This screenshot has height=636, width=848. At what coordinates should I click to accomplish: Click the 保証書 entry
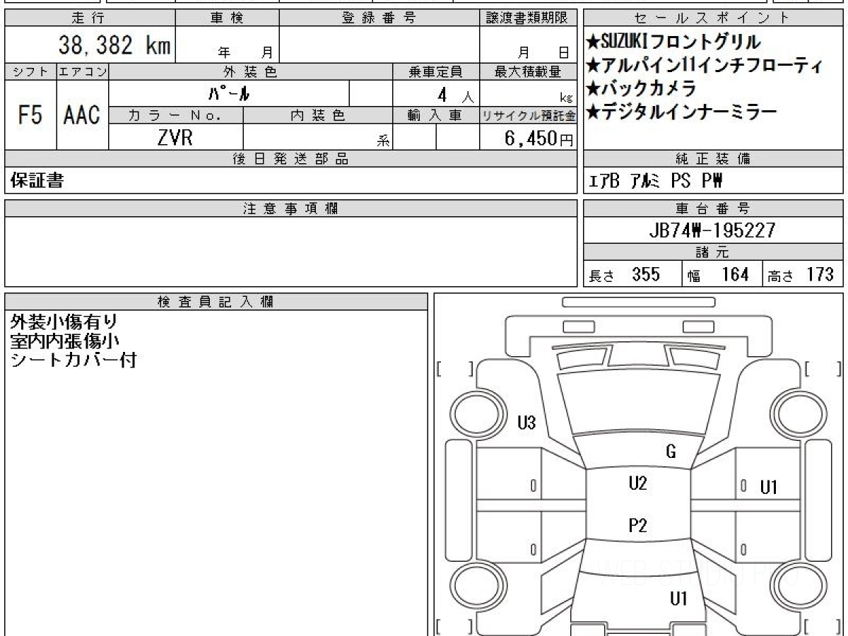[37, 181]
